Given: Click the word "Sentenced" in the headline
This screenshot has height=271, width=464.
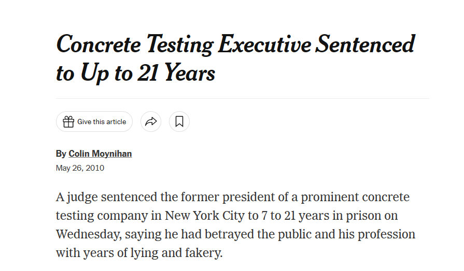Looking at the screenshot, I should [365, 44].
